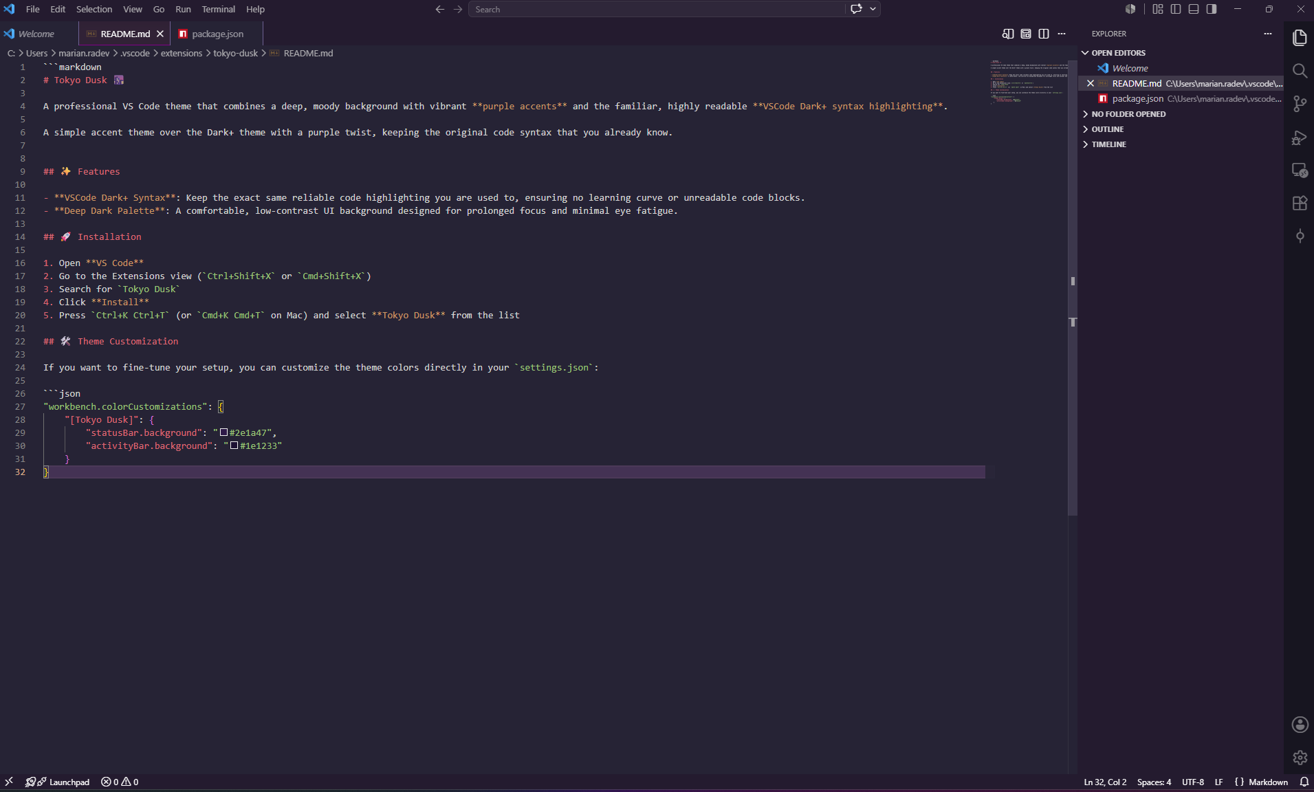Image resolution: width=1314 pixels, height=792 pixels.
Task: Change file encoding UTF-8
Action: point(1193,782)
